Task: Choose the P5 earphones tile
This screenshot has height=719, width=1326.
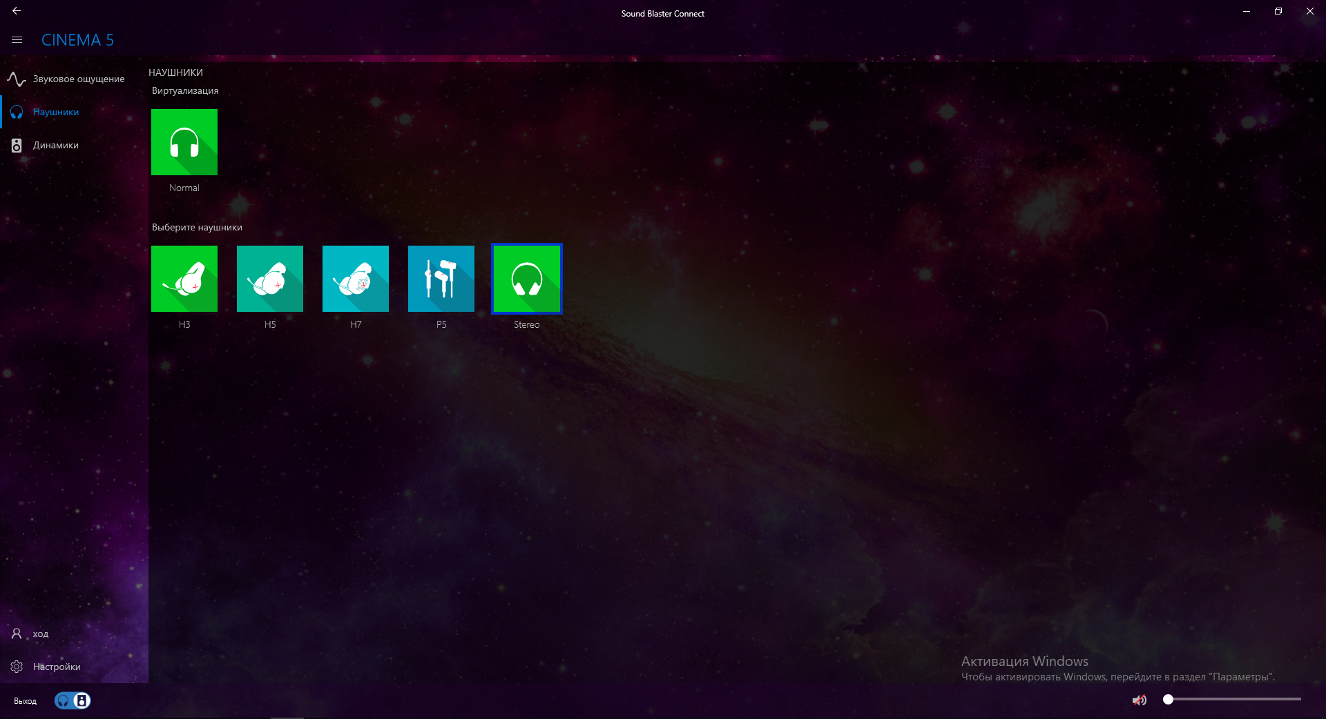Action: point(441,279)
